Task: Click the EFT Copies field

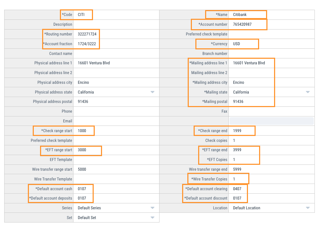Action: 244,159
